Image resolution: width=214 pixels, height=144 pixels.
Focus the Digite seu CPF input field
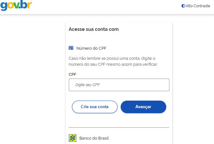pos(119,85)
